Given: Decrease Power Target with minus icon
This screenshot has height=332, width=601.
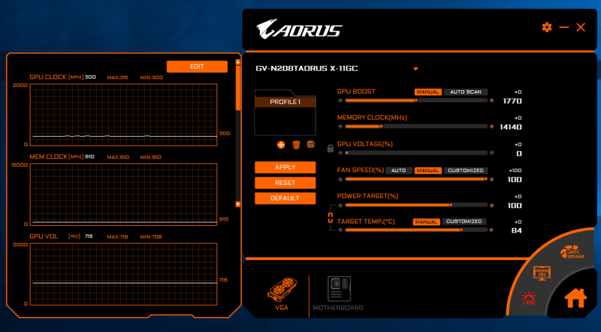Looking at the screenshot, I should pos(340,205).
